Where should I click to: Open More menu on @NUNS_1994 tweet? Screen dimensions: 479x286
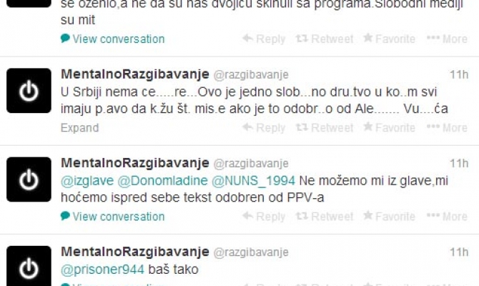(x=447, y=217)
